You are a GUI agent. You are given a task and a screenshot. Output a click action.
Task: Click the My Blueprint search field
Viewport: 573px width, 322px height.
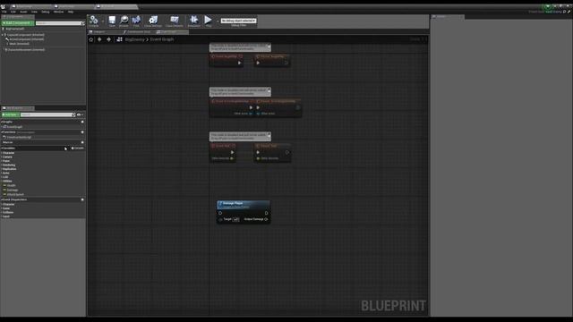coord(47,114)
